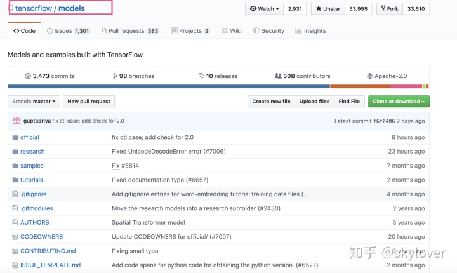Image resolution: width=457 pixels, height=273 pixels.
Task: Click Find File button
Action: (x=349, y=102)
